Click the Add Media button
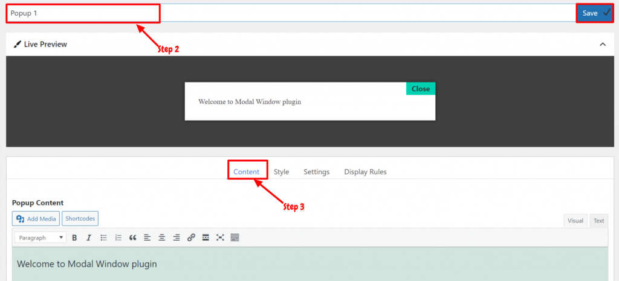Screen dimensions: 619x281 click(x=36, y=219)
